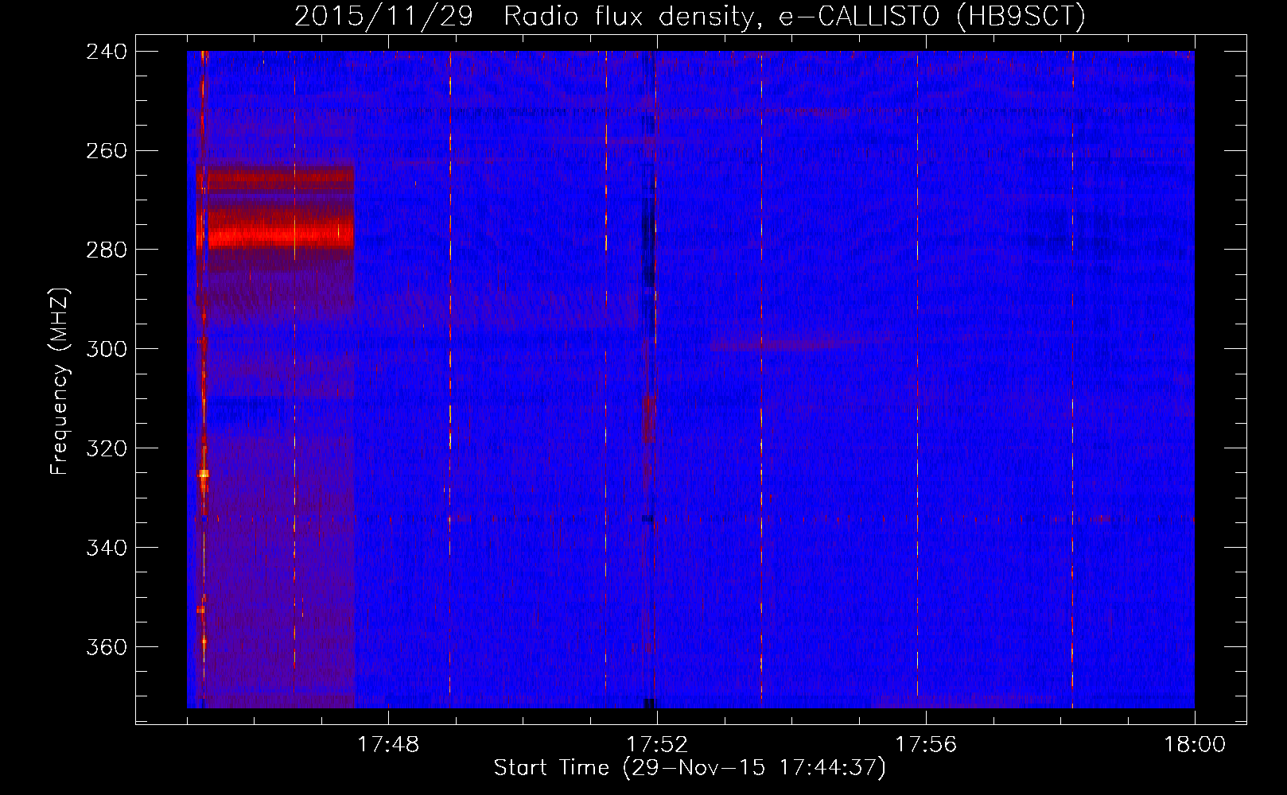Click the "Frequency (MHZ)" y-axis label
The width and height of the screenshot is (1287, 795).
[x=60, y=382]
